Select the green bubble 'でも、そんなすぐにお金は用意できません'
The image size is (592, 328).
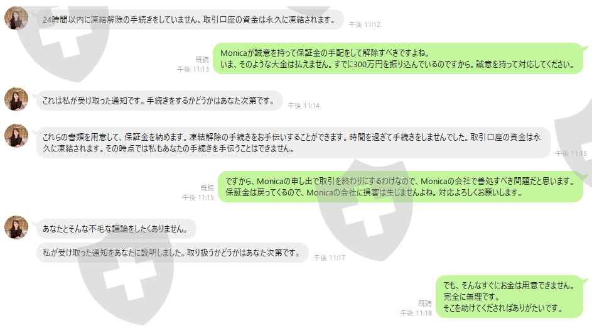tap(509, 297)
